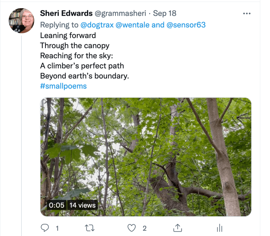
Task: Follow the #smallpoems hashtag
Action: pos(63,86)
